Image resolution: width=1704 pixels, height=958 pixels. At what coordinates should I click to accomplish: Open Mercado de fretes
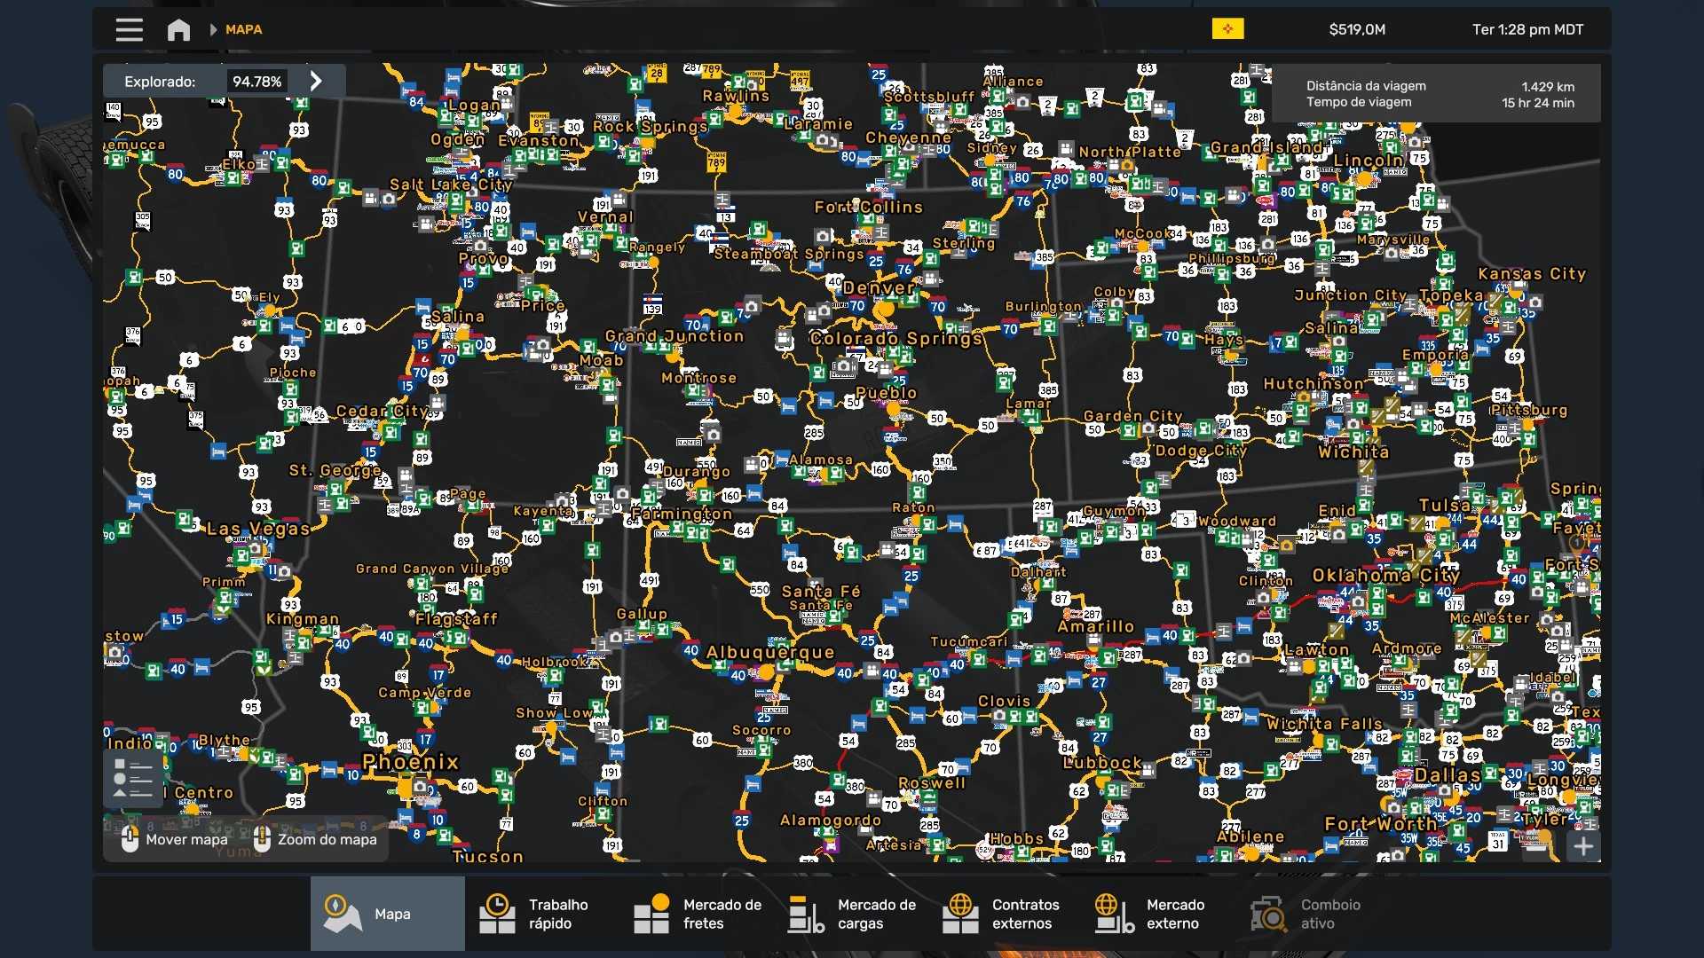695,914
